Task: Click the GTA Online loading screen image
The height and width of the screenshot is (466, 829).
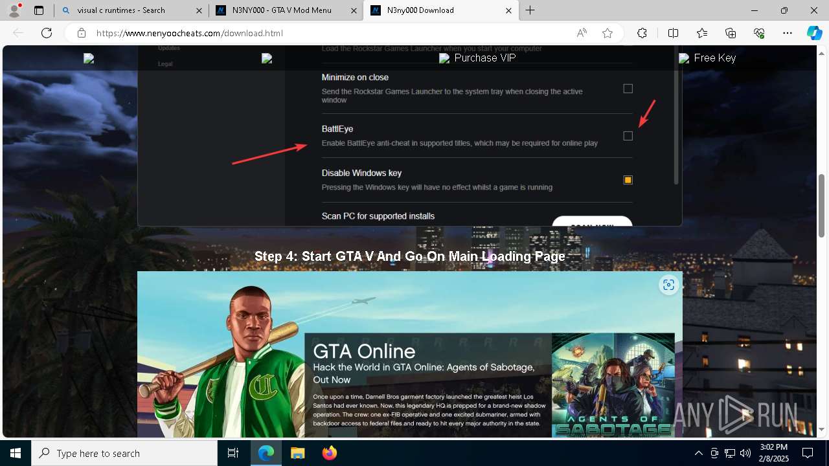Action: point(409,354)
